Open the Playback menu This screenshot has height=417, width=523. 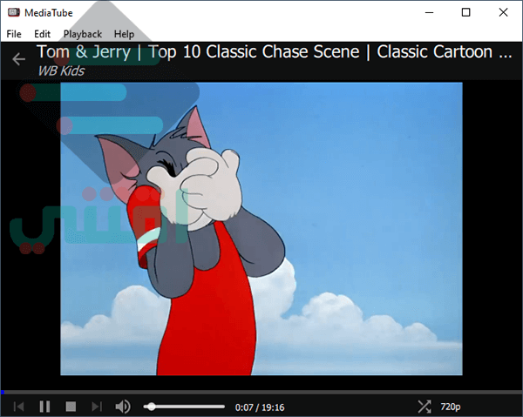83,34
